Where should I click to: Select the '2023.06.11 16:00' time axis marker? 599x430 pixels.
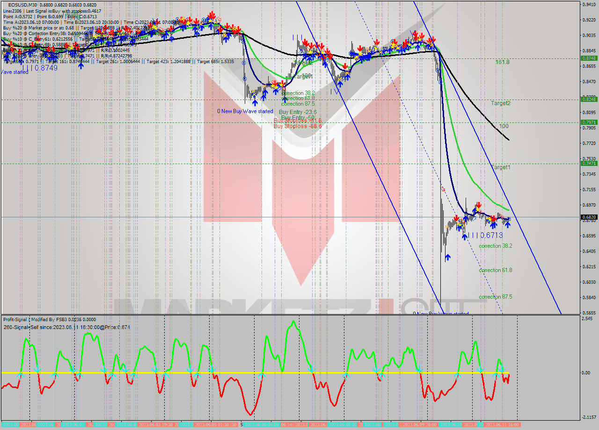(x=502, y=424)
